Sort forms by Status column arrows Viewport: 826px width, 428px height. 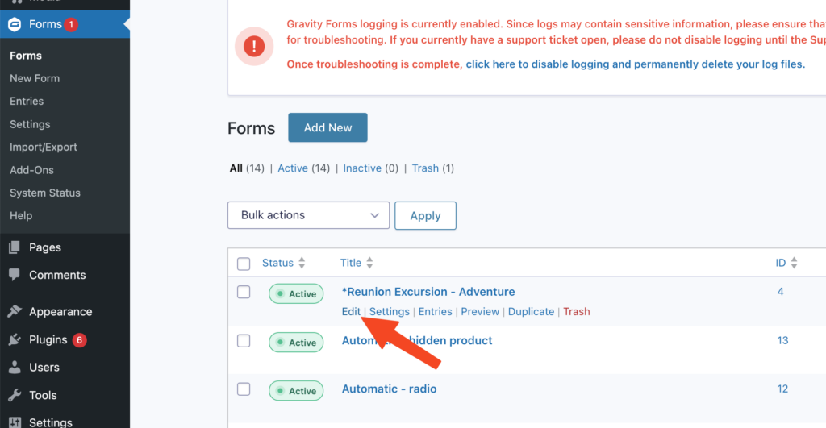tap(302, 263)
